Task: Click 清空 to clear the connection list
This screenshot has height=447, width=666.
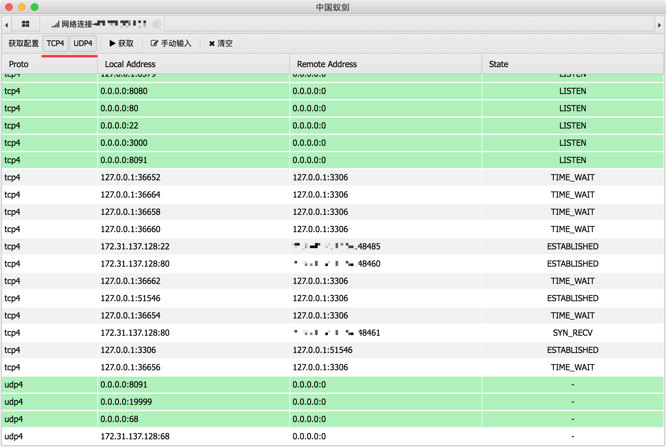Action: coord(224,43)
